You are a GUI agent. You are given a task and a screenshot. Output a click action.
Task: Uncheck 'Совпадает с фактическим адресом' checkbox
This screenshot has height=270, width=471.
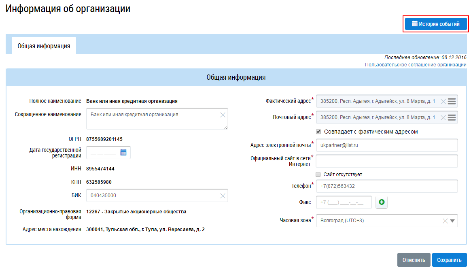[318, 132]
